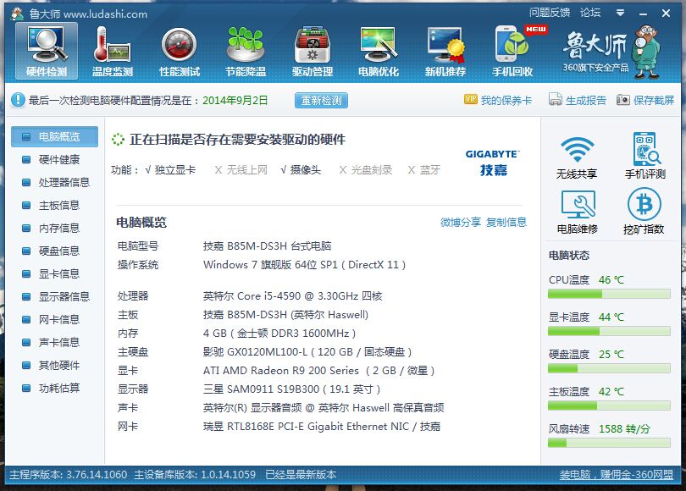This screenshot has height=491, width=686.
Task: Click the 摄像头 feature indicator
Action: point(301,169)
